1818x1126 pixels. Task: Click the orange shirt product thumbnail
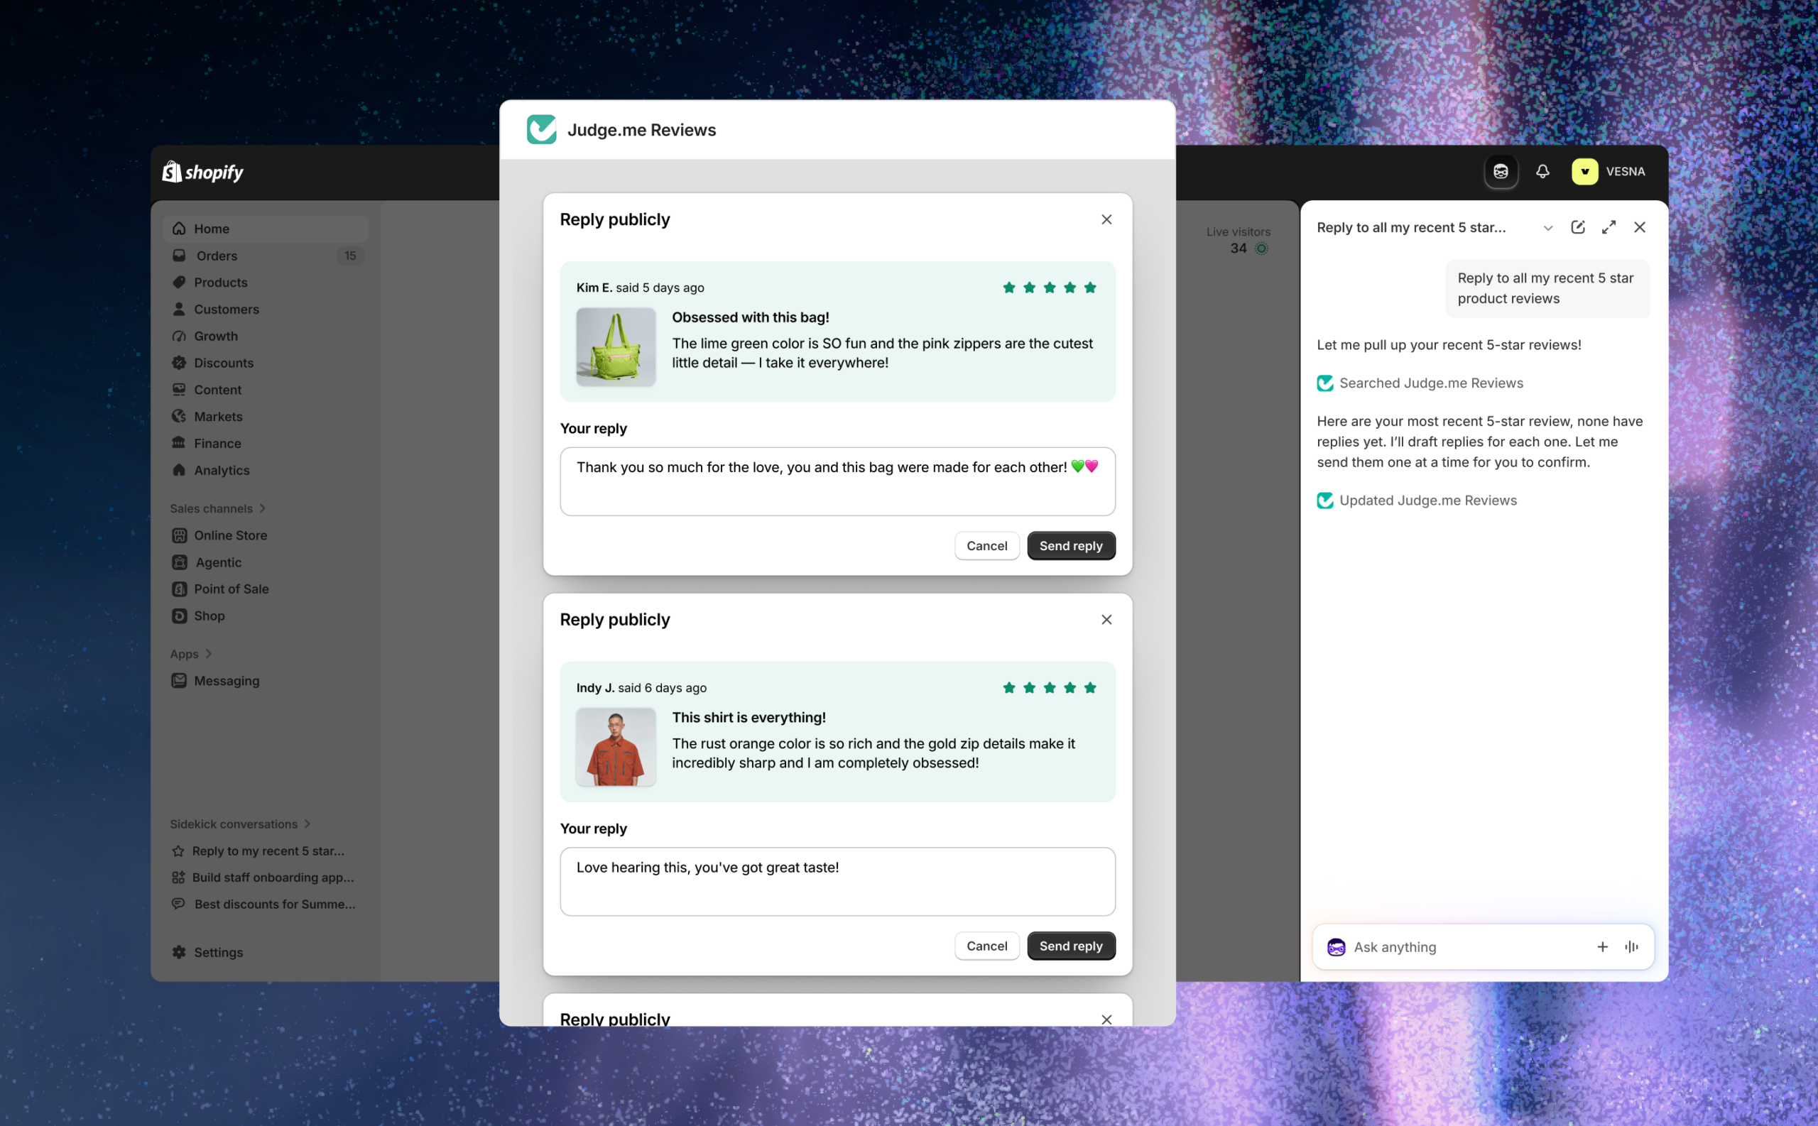(x=616, y=747)
